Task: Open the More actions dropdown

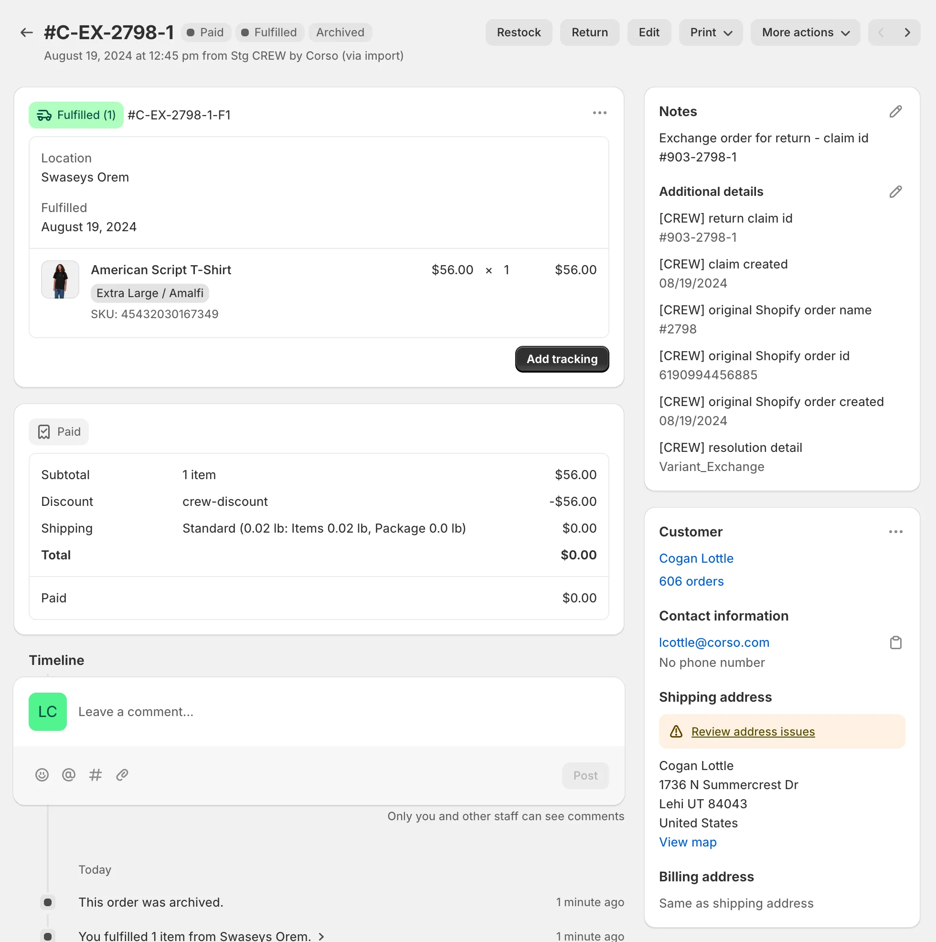Action: click(804, 32)
